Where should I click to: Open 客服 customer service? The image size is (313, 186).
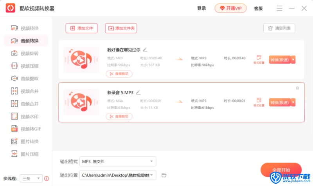[x=258, y=8]
